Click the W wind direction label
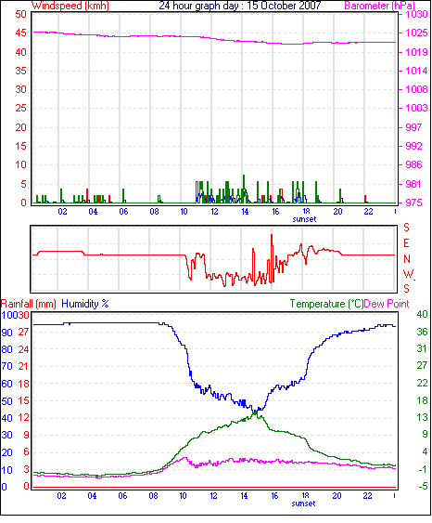The width and height of the screenshot is (432, 523). [x=408, y=274]
